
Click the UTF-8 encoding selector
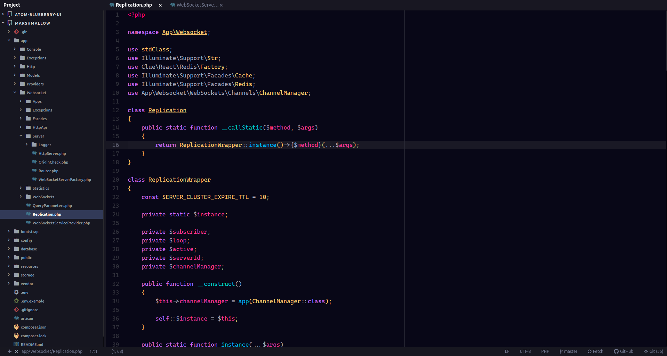525,351
